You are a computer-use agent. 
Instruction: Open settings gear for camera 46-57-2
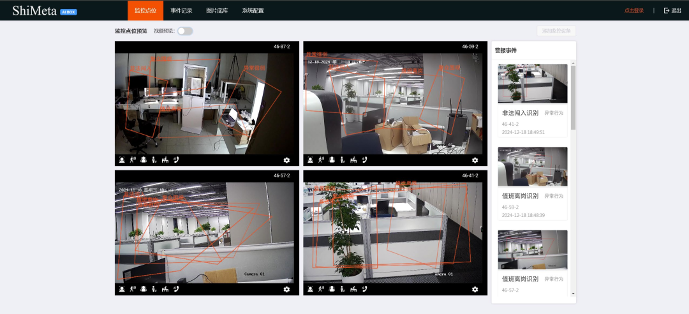coord(286,289)
